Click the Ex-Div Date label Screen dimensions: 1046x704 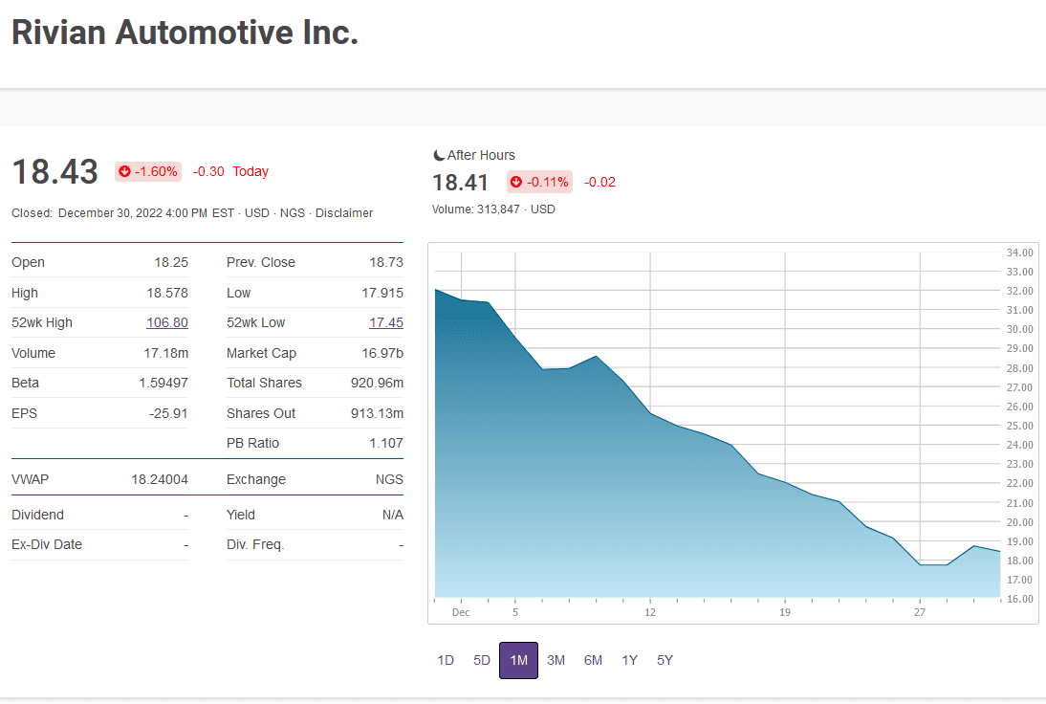click(x=47, y=544)
